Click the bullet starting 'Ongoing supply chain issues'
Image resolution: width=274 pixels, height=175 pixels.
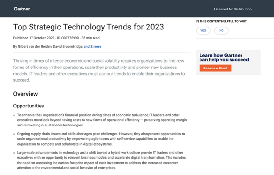[x=101, y=139]
